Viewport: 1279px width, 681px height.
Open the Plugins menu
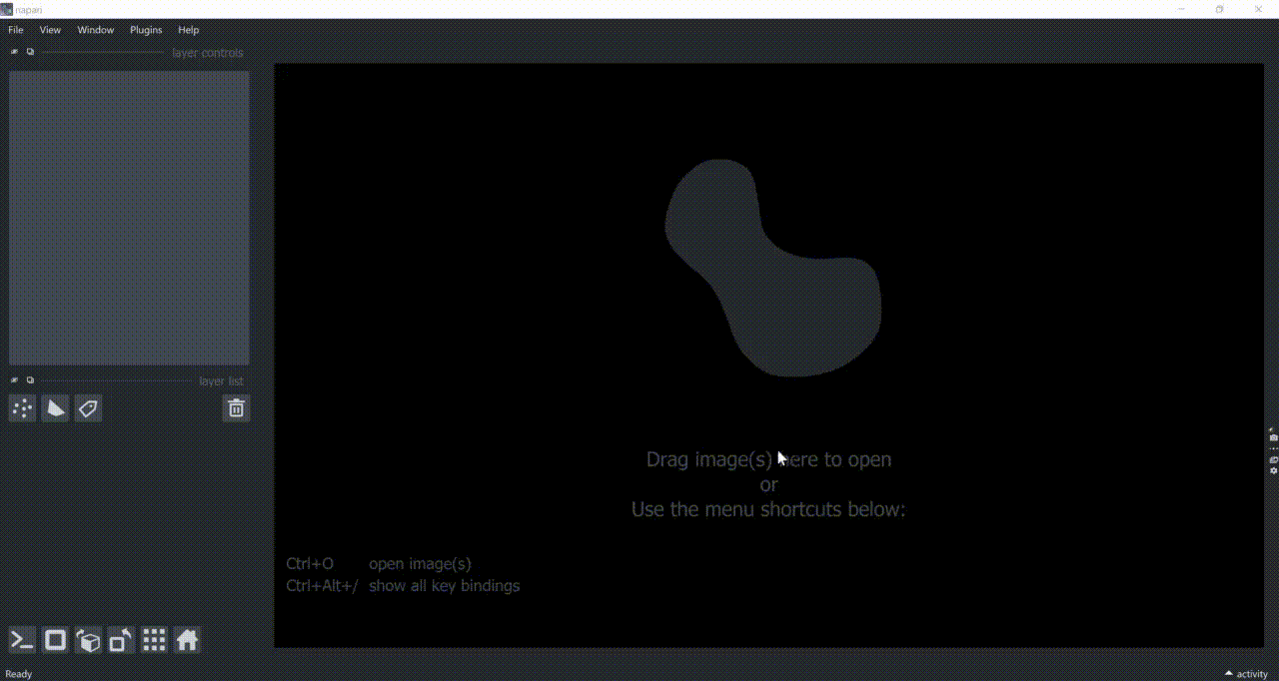tap(146, 30)
